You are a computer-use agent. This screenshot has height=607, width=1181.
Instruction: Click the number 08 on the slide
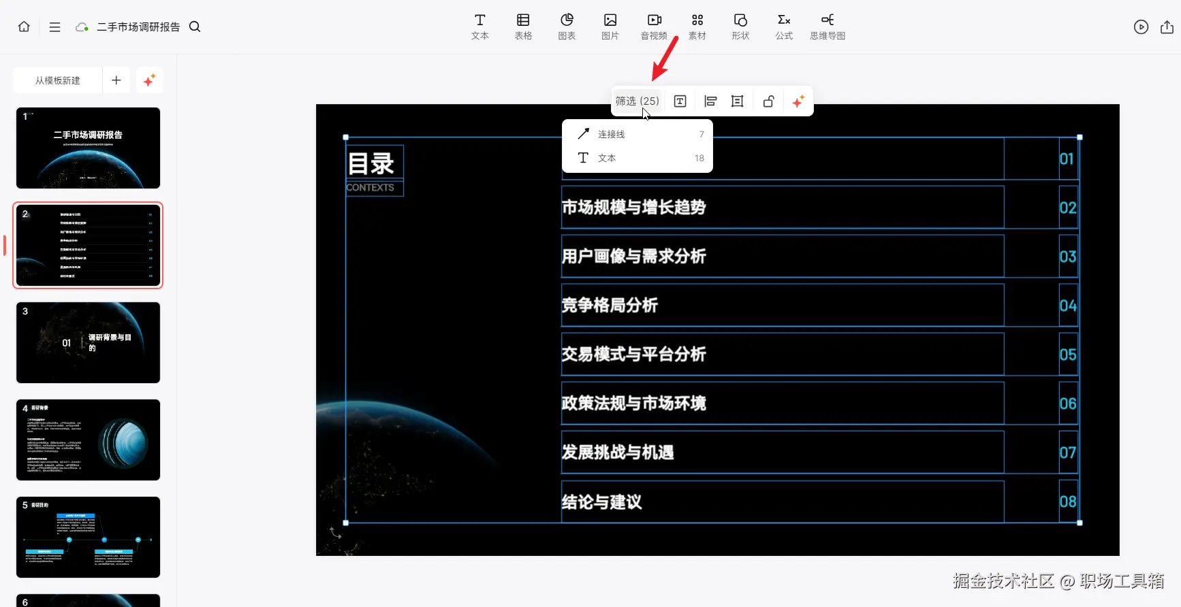click(x=1068, y=502)
